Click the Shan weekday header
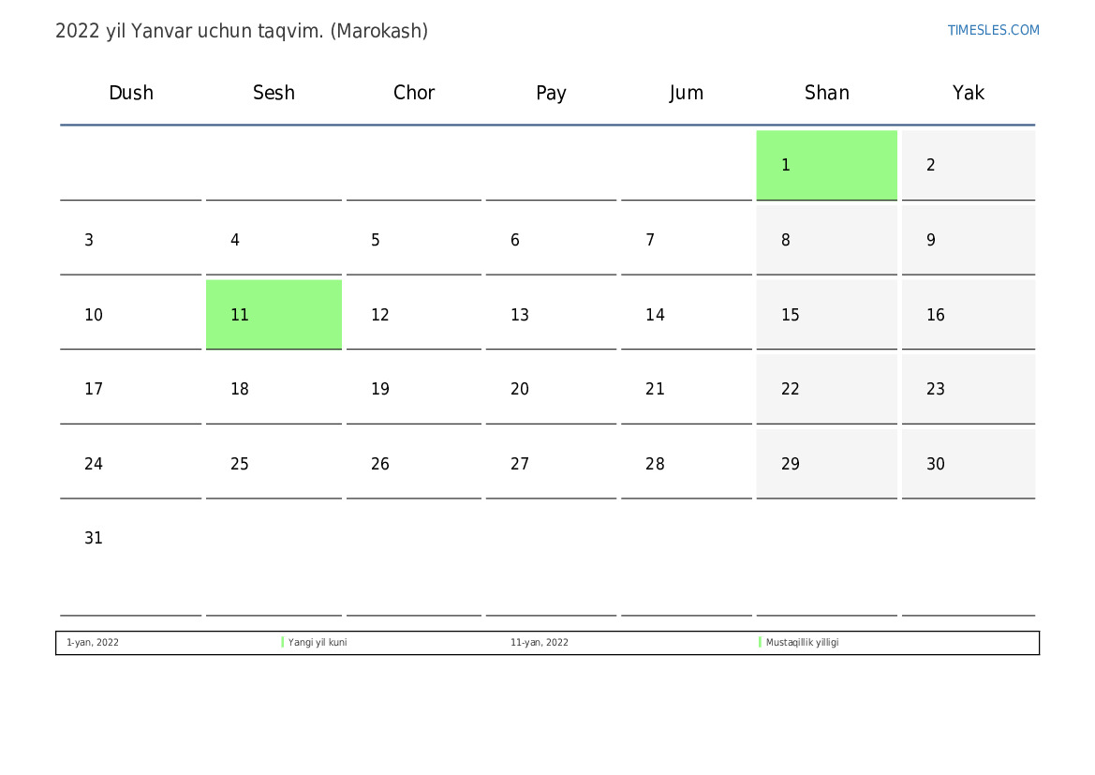The height and width of the screenshot is (775, 1095). coord(826,93)
